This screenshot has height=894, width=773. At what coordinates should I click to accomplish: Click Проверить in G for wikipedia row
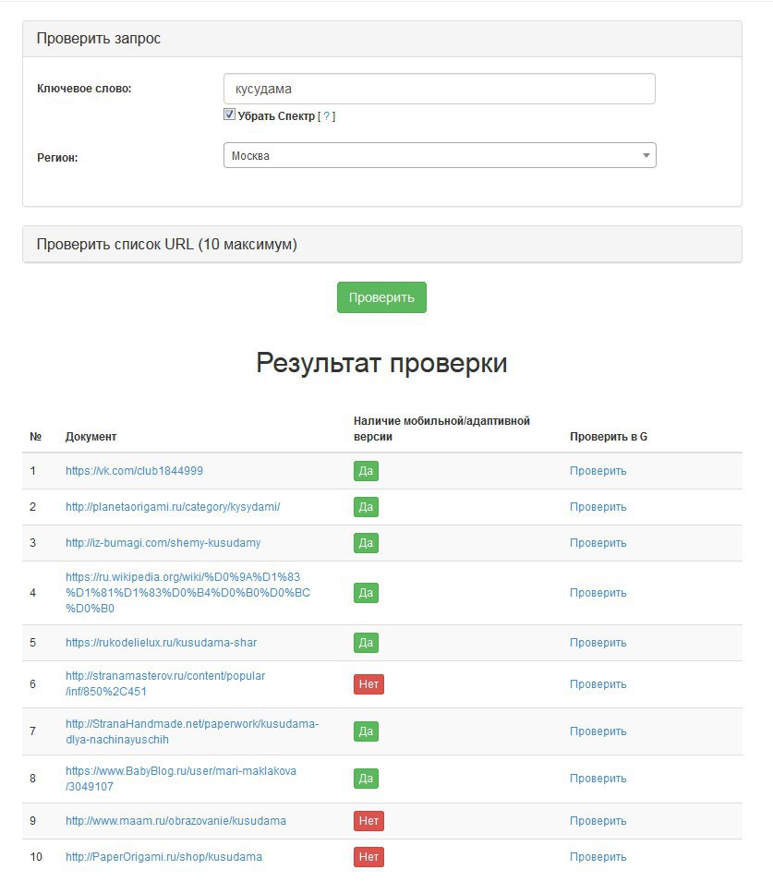598,593
